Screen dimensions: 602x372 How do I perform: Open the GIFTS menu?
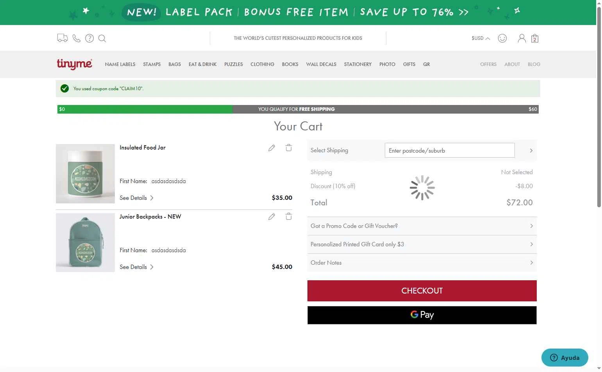pyautogui.click(x=409, y=64)
